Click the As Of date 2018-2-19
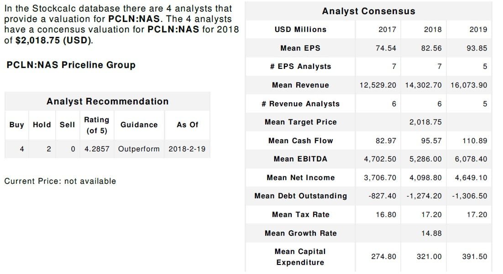Image resolution: width=503 pixels, height=274 pixels. click(x=187, y=149)
